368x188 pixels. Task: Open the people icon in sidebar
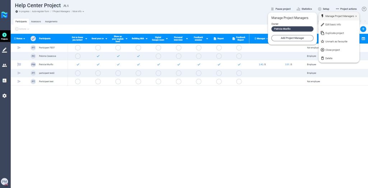pos(4,65)
